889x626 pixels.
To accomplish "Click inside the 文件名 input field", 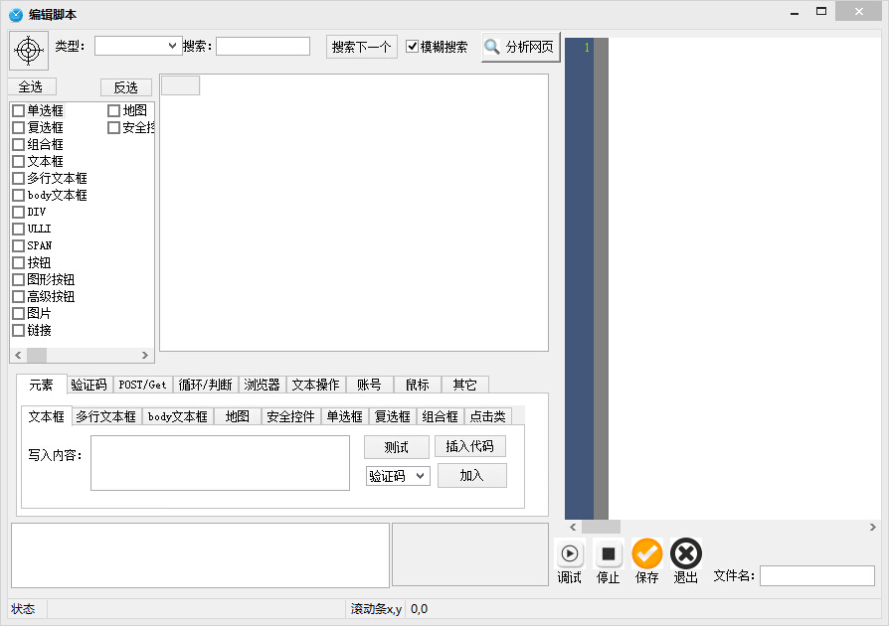I will pyautogui.click(x=815, y=575).
